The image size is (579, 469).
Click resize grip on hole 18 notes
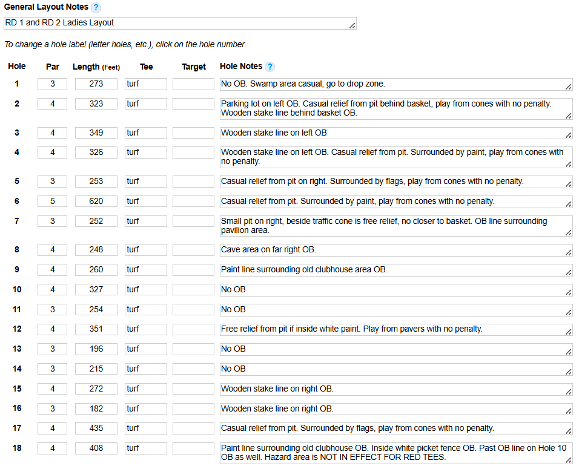point(568,460)
